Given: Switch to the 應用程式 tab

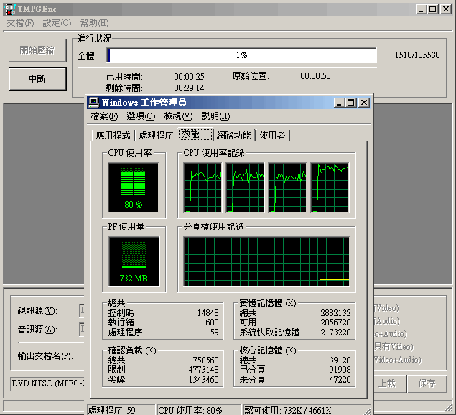Looking at the screenshot, I should 113,135.
